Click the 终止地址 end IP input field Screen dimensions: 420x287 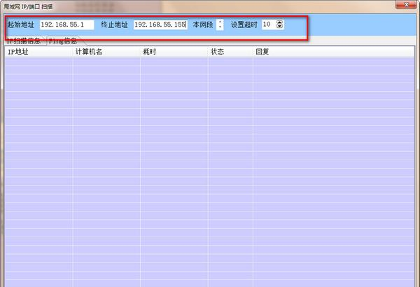[160, 24]
